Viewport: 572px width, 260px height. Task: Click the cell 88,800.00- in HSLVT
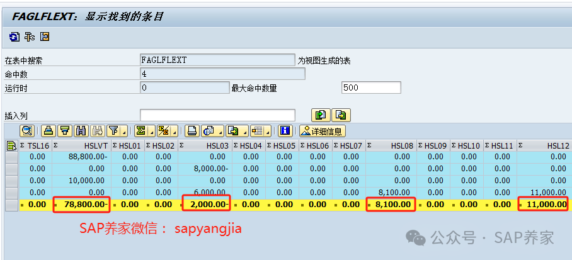81,157
